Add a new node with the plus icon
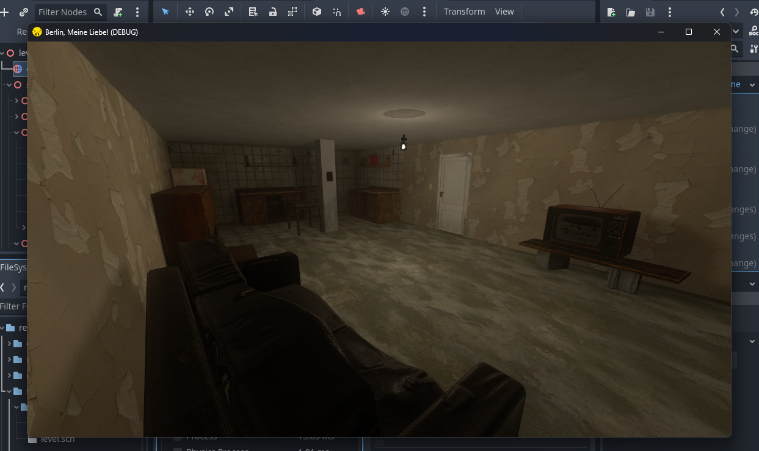This screenshot has height=451, width=759. [5, 12]
